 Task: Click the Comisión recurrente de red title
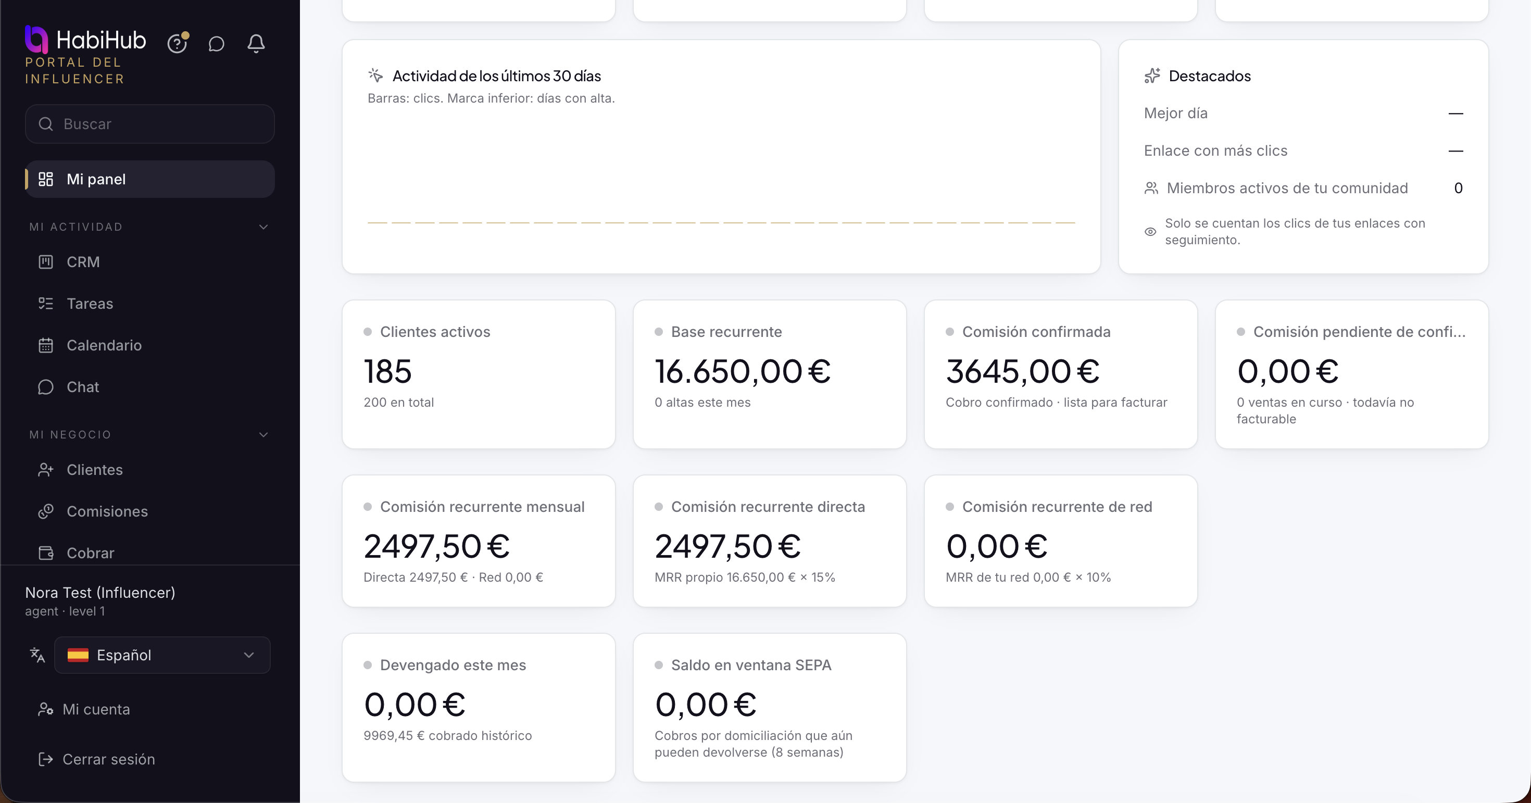(1057, 507)
